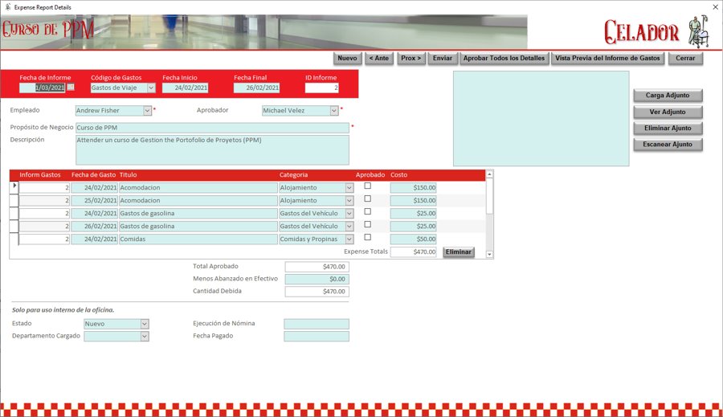
Task: Check Aprobado for Gastos de gasolina 24/02/2021
Action: (x=367, y=212)
